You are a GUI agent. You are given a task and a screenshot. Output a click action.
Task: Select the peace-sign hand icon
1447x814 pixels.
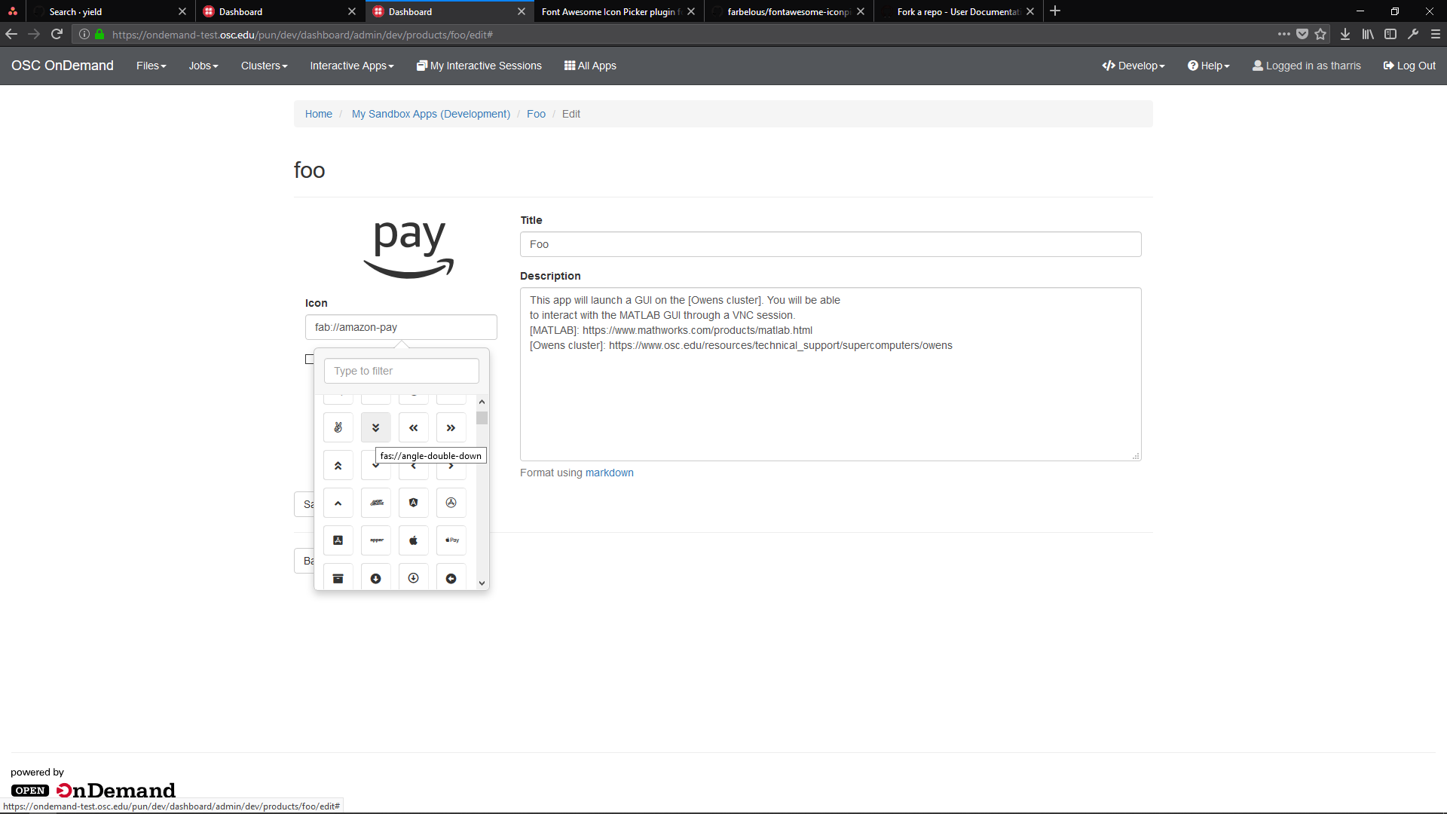point(338,427)
